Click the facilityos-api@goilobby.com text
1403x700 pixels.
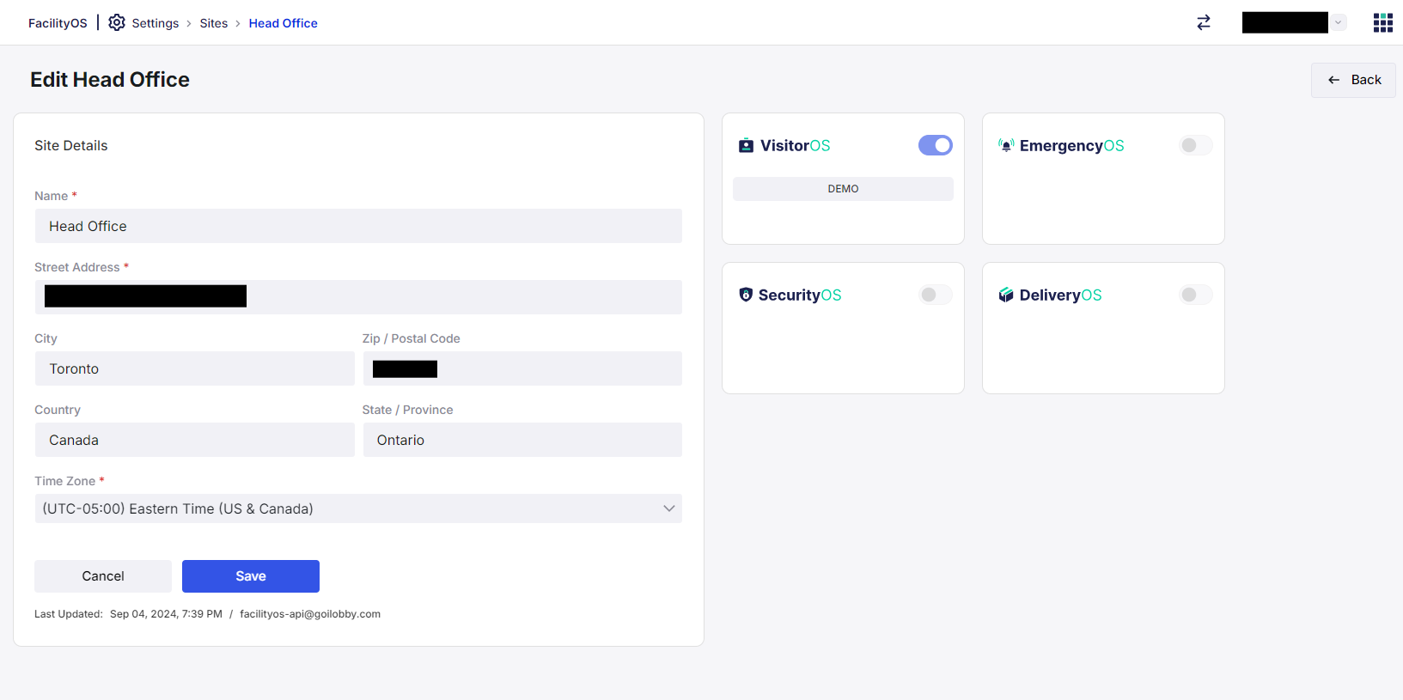[310, 614]
